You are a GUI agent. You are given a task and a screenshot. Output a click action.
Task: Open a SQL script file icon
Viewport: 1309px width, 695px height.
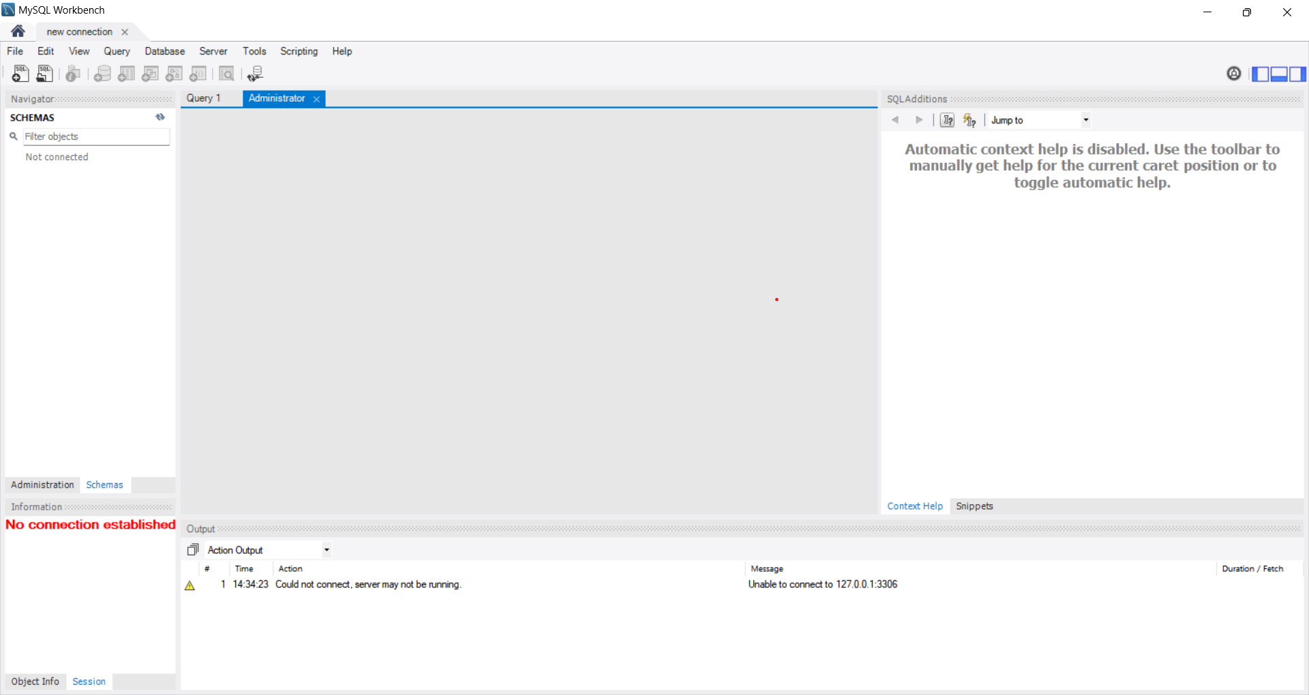(x=44, y=74)
